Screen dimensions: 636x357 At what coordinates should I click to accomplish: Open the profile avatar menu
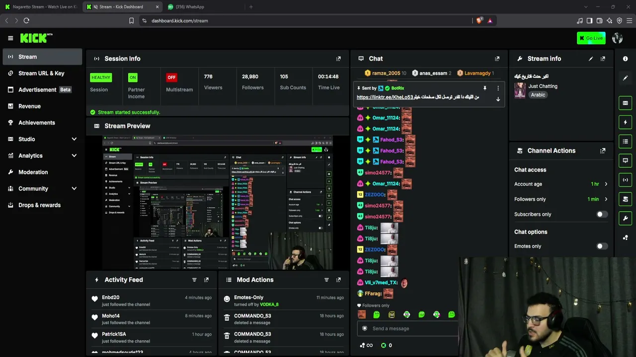(x=617, y=38)
